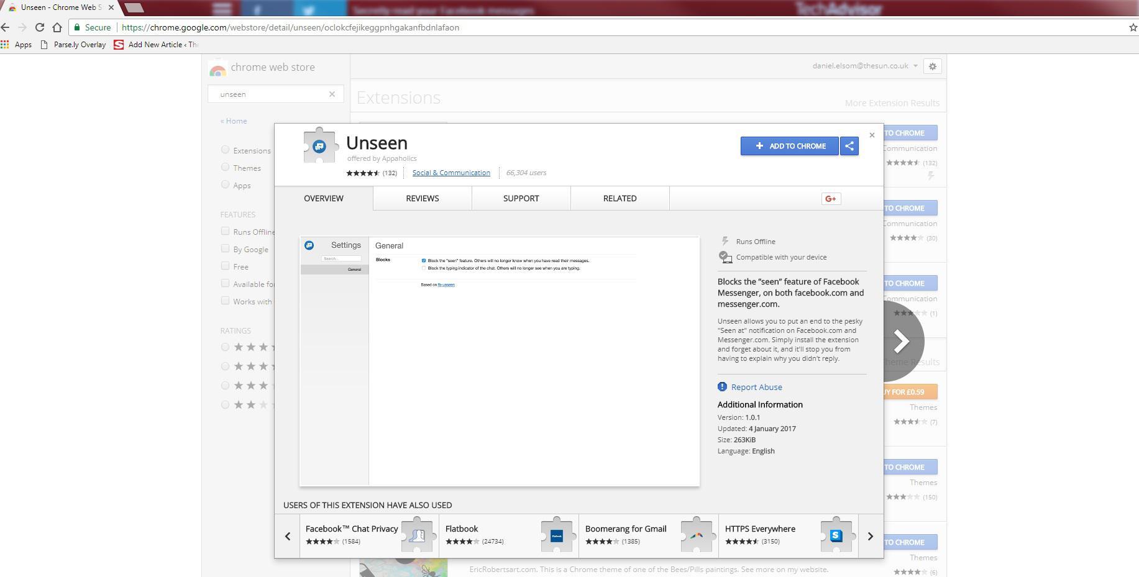Click the large More Extension Results chevron
The width and height of the screenshot is (1139, 577).
[x=901, y=340]
